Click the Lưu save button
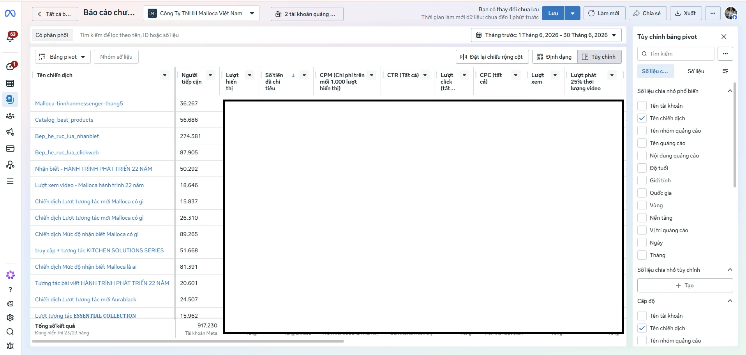The width and height of the screenshot is (746, 355). point(553,13)
